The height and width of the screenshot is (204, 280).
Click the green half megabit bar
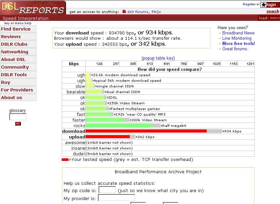coord(119,126)
